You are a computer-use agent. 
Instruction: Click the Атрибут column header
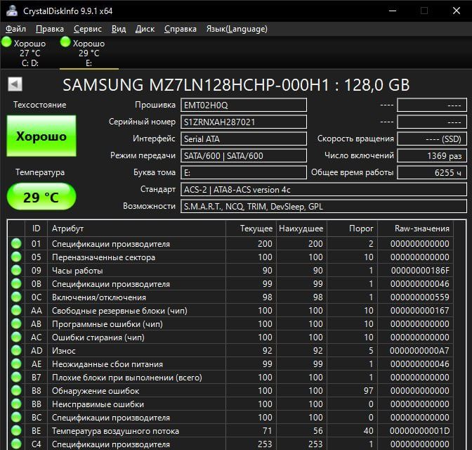tap(136, 229)
